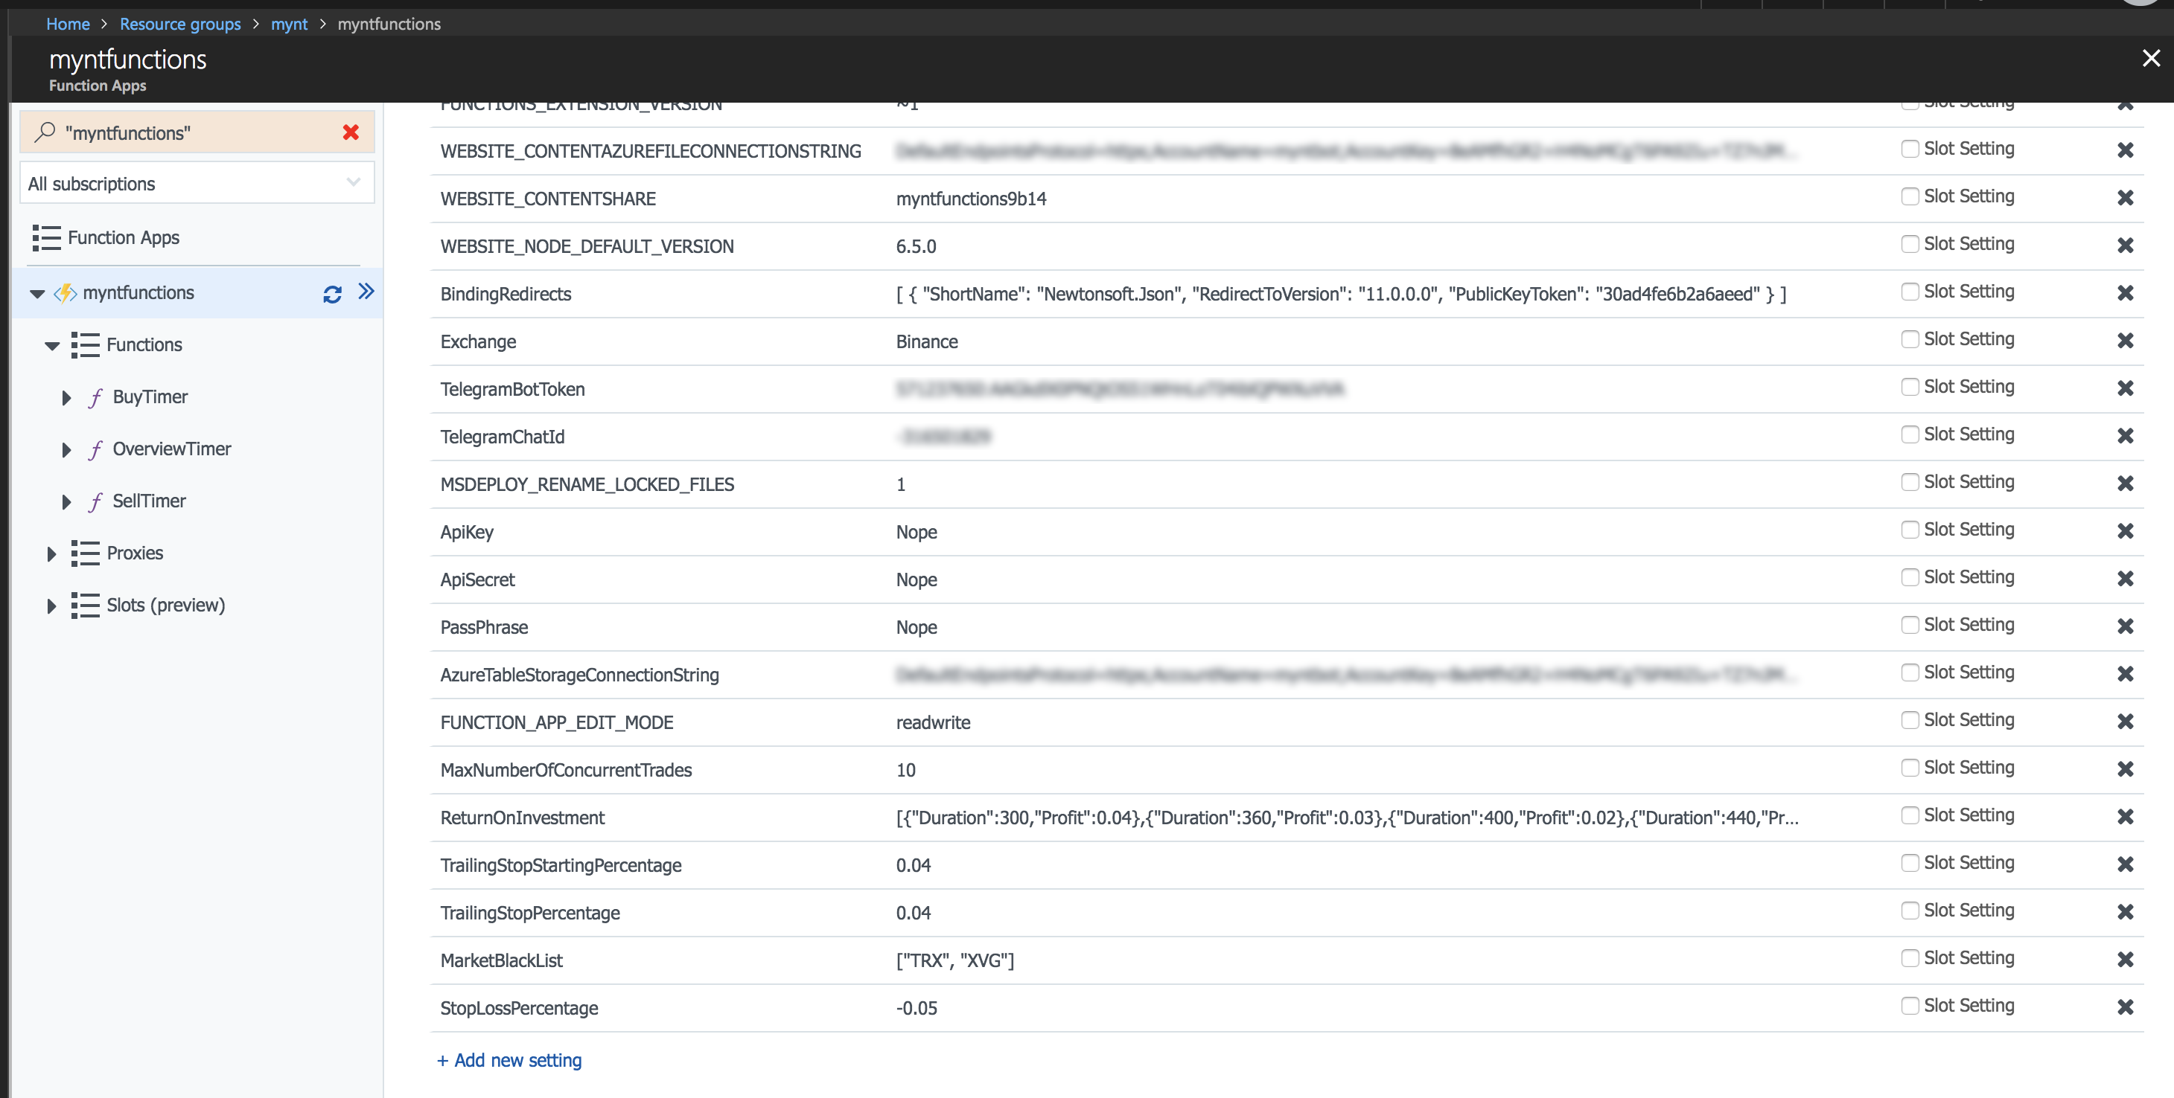The width and height of the screenshot is (2174, 1098).
Task: Click the double-chevron expand icon beside myntfunctions
Action: 366,292
